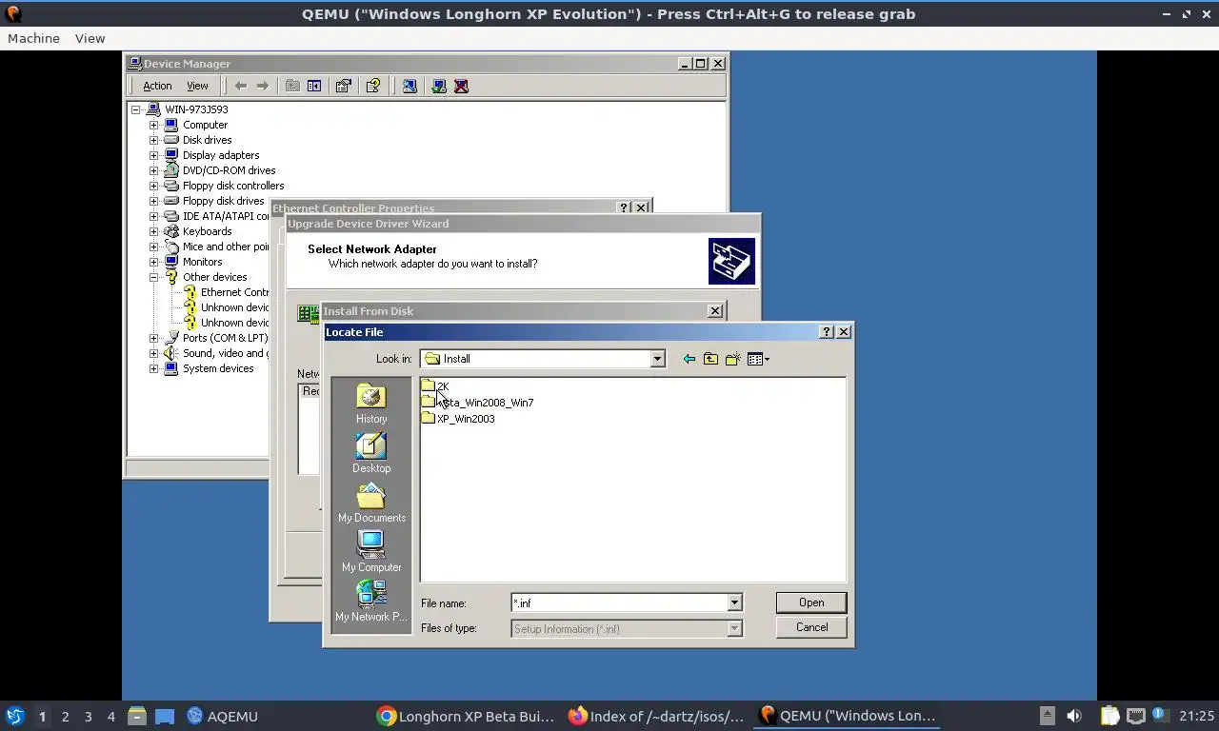Select the System devices tree item
Image resolution: width=1219 pixels, height=731 pixels.
point(218,368)
